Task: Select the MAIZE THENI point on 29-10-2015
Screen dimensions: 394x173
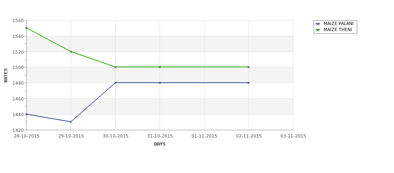Action: coord(71,52)
